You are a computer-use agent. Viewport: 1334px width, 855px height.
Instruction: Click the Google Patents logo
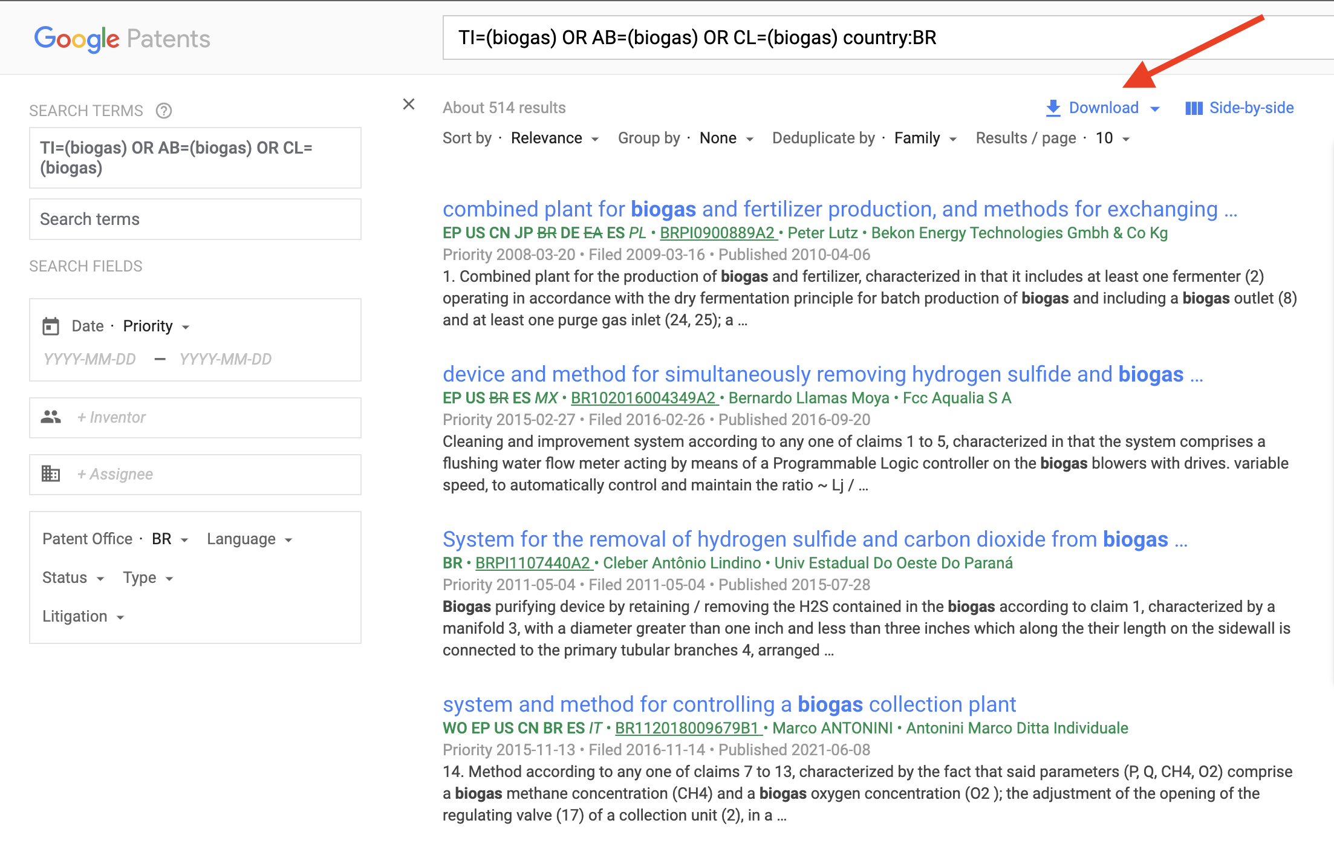[122, 39]
